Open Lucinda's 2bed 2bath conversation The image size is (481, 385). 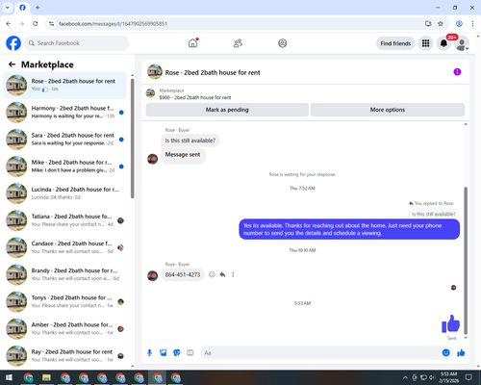point(64,193)
